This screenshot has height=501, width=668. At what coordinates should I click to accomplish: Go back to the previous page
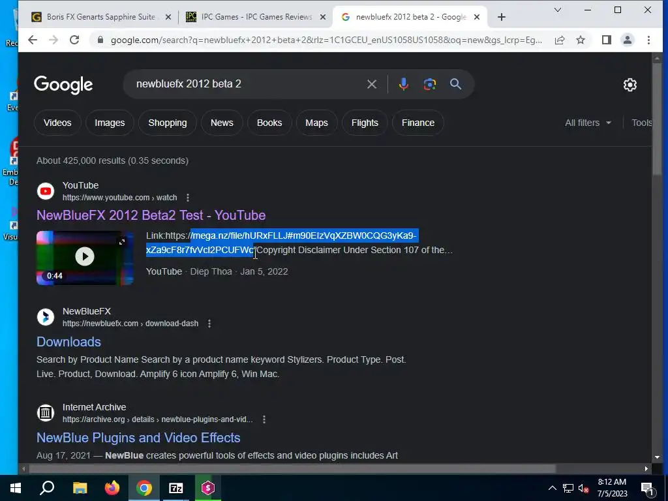33,40
